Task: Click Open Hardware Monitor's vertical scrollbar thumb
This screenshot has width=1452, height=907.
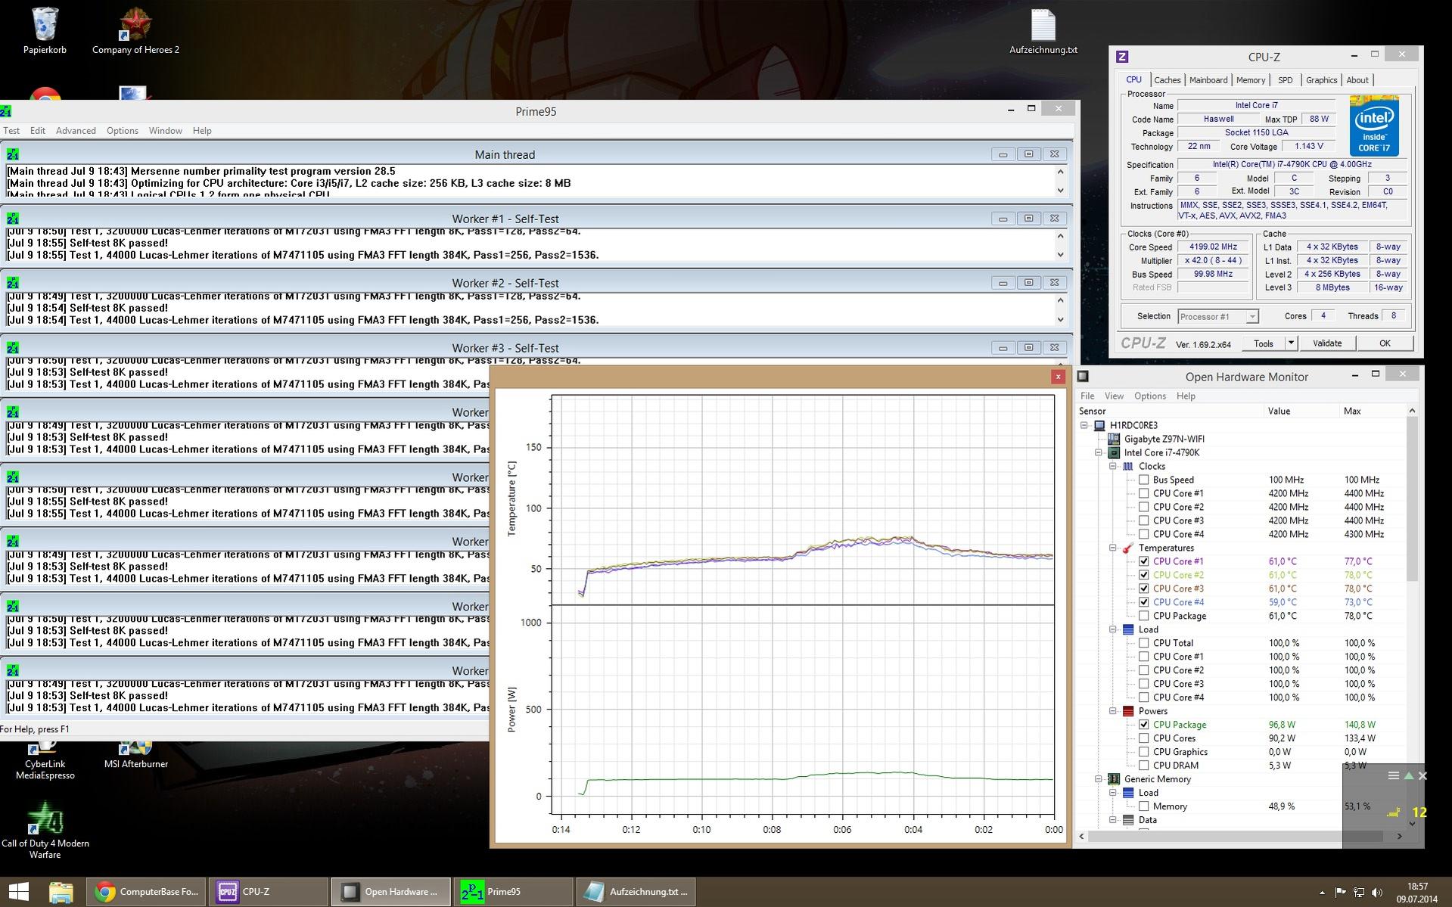Action: [x=1412, y=500]
